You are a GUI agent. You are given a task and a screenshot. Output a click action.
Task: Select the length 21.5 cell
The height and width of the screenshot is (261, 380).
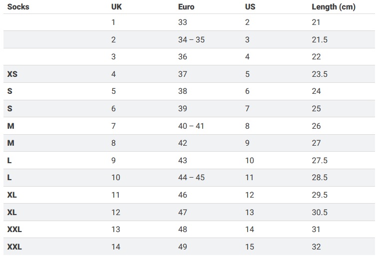click(319, 39)
